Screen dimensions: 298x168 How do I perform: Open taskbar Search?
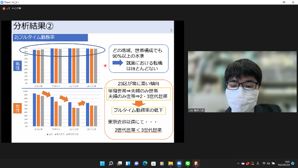[x=111, y=164]
